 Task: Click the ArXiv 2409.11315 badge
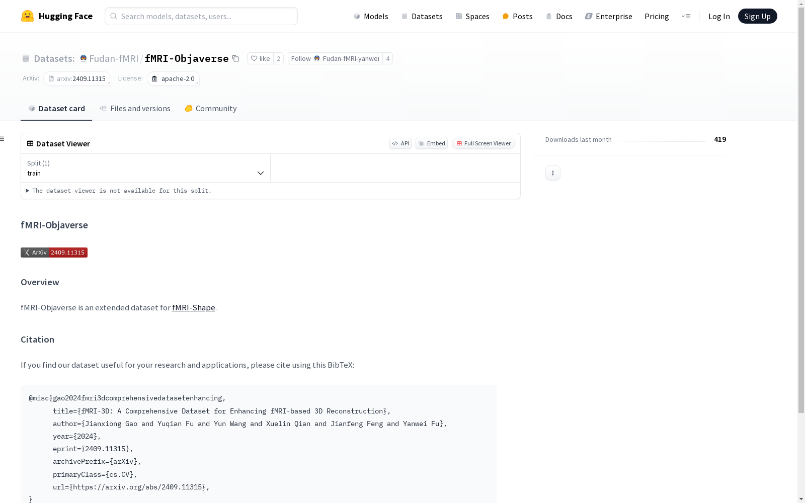click(x=54, y=253)
